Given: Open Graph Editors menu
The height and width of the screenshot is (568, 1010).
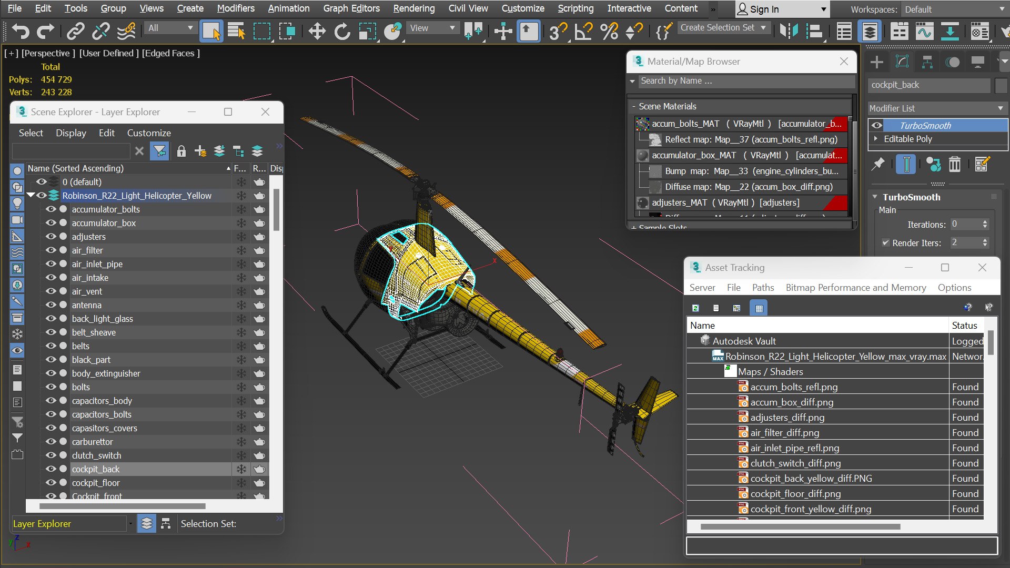Looking at the screenshot, I should tap(351, 8).
